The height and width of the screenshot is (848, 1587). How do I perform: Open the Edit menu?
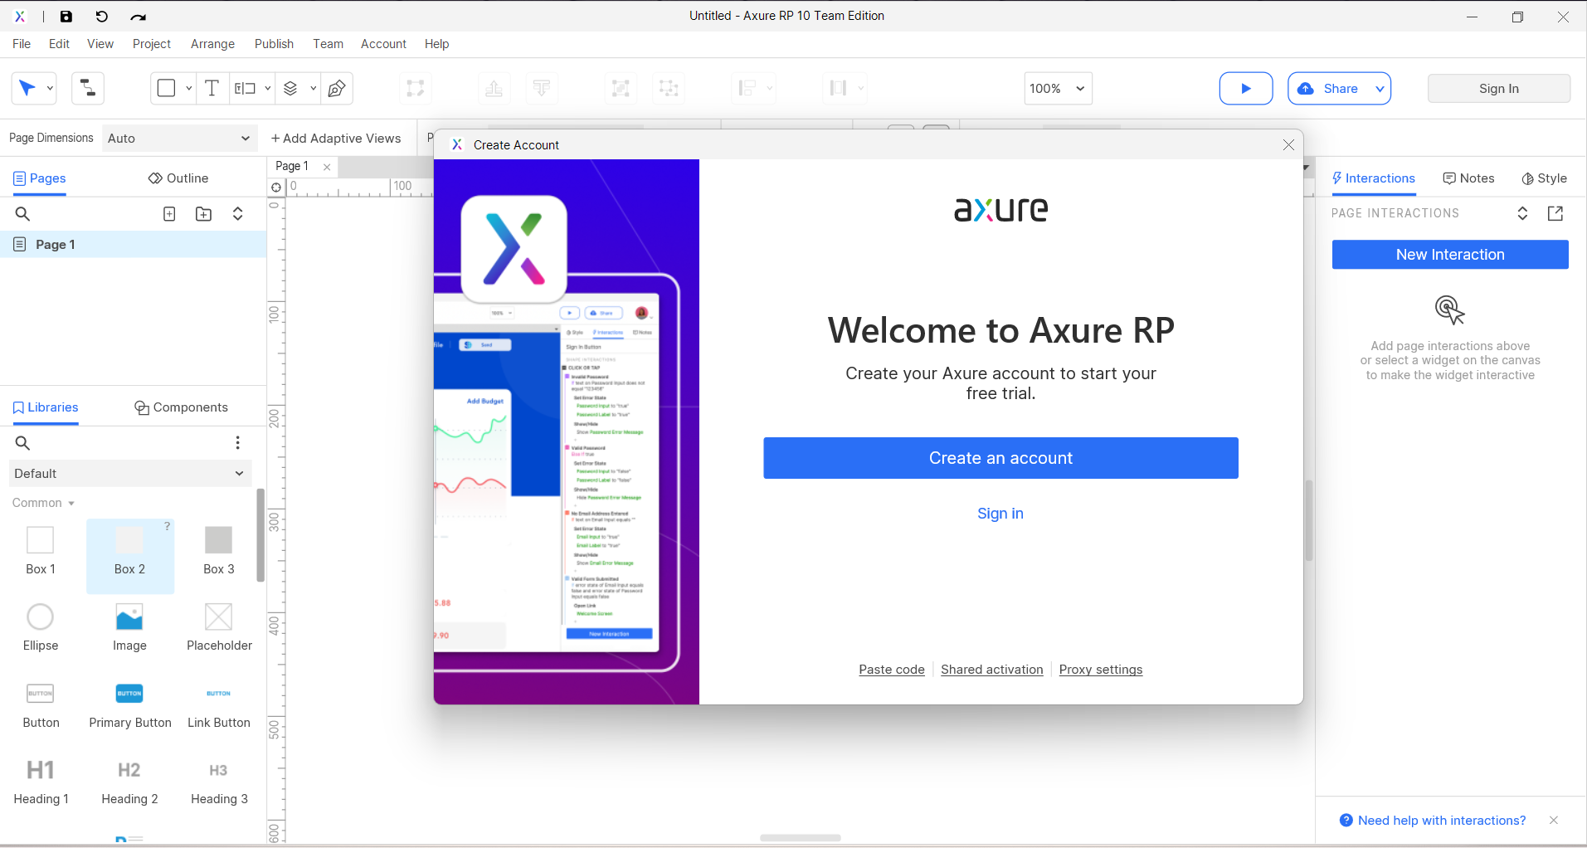[x=59, y=44]
